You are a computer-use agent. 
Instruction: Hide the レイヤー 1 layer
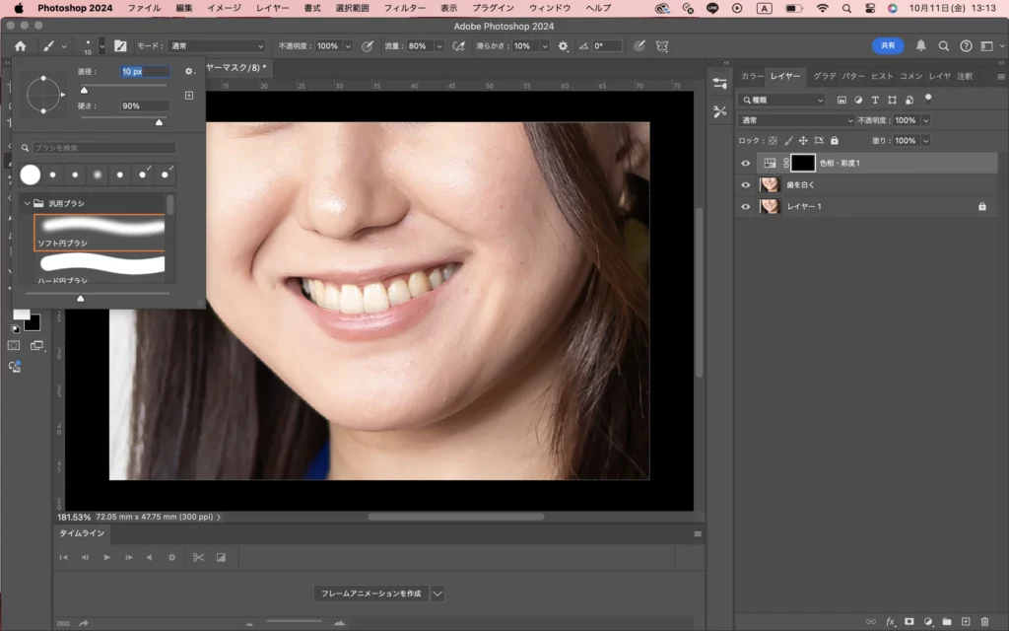click(745, 207)
